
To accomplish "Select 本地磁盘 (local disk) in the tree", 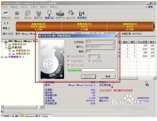I will (16, 57).
